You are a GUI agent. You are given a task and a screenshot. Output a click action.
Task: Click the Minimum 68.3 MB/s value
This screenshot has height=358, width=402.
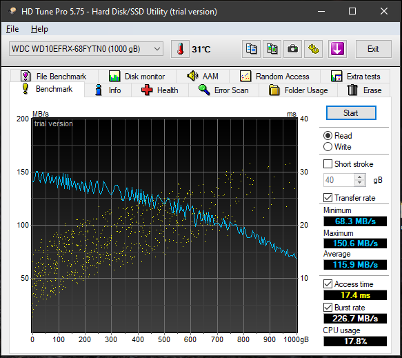pos(355,221)
